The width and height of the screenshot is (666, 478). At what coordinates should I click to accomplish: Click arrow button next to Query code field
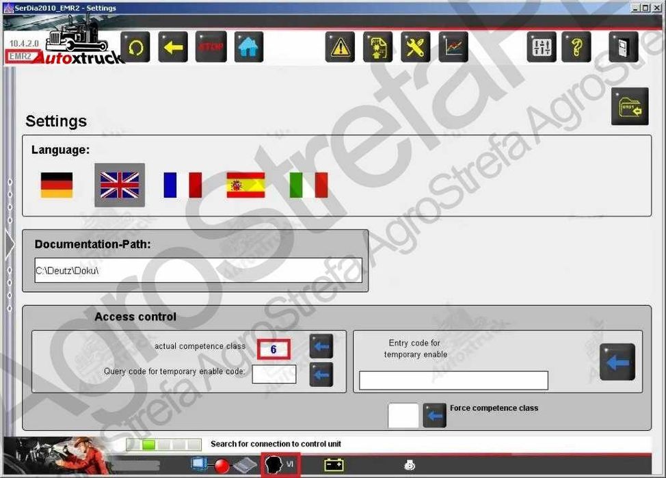pyautogui.click(x=321, y=374)
